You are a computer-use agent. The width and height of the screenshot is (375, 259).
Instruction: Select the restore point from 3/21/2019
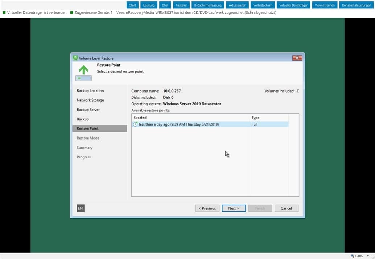coord(178,124)
